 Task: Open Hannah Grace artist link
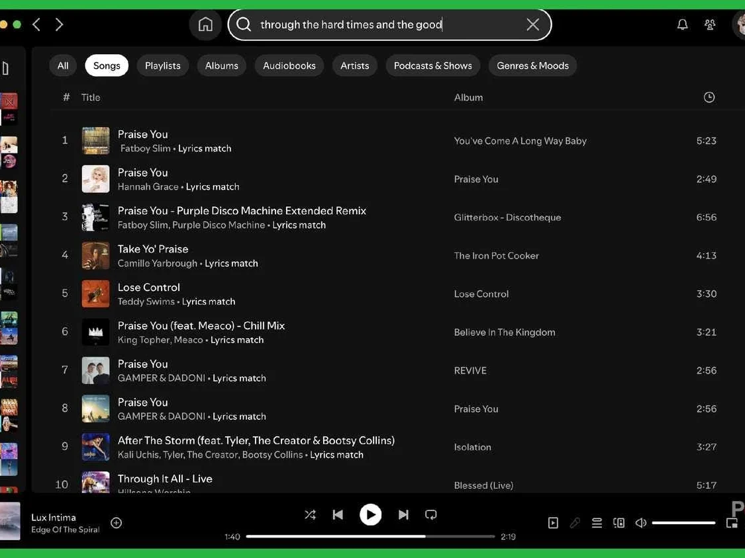coord(148,187)
